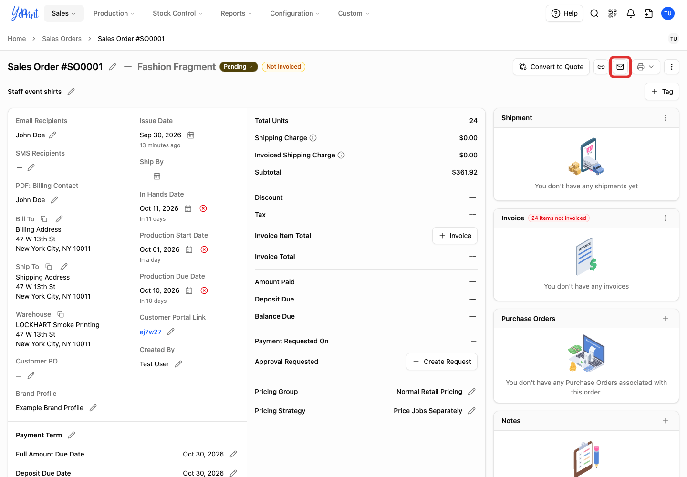687x477 pixels.
Task: Expand the Pending status dropdown
Action: tap(239, 67)
